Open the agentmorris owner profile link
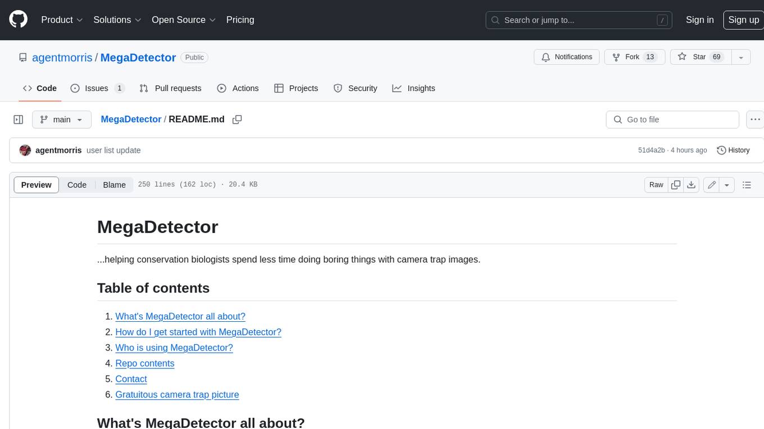Viewport: 764px width, 429px height. [x=62, y=57]
